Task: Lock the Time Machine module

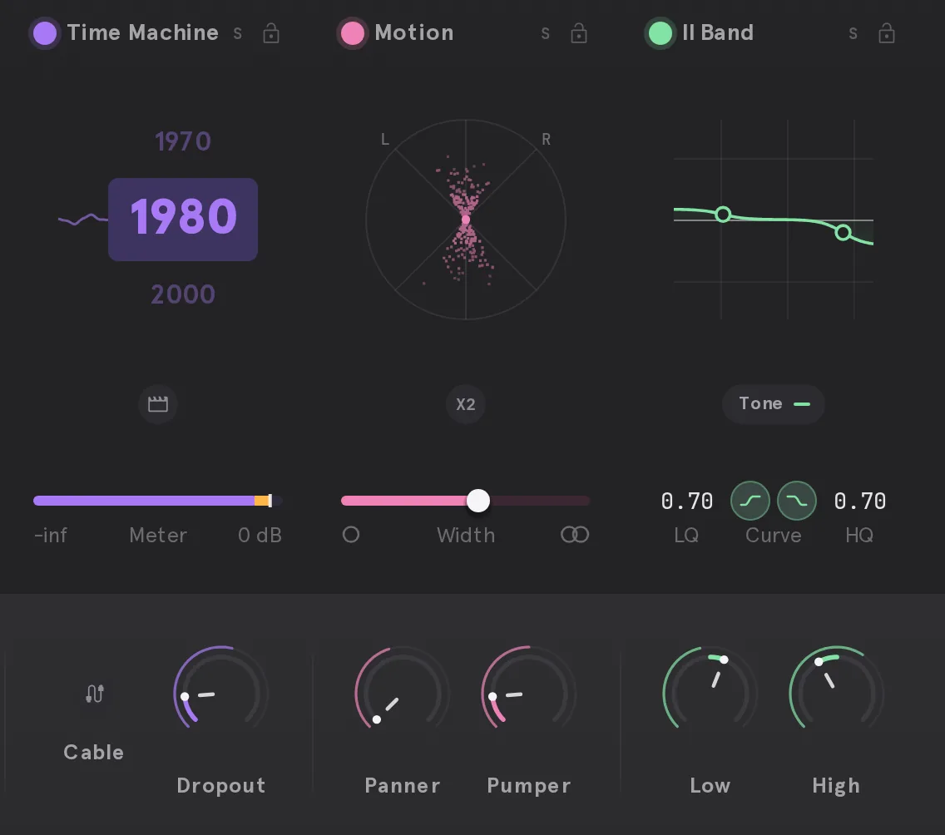Action: (x=271, y=33)
